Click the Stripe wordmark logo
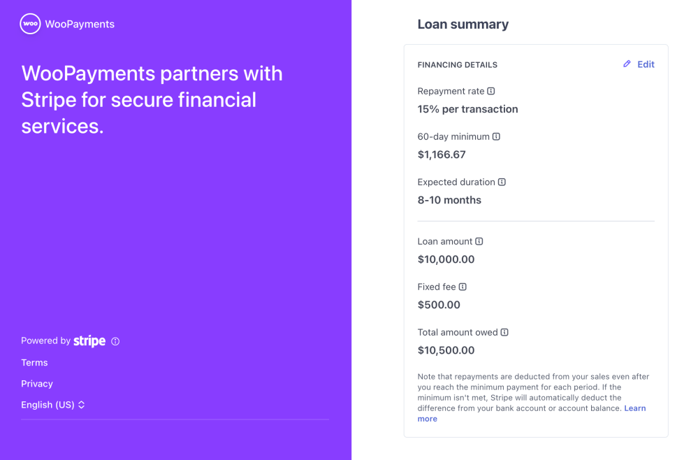This screenshot has height=460, width=684. click(x=89, y=341)
